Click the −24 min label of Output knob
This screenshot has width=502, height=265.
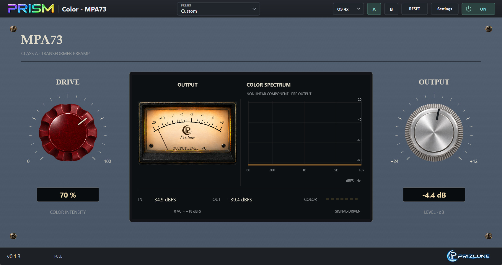tap(395, 161)
